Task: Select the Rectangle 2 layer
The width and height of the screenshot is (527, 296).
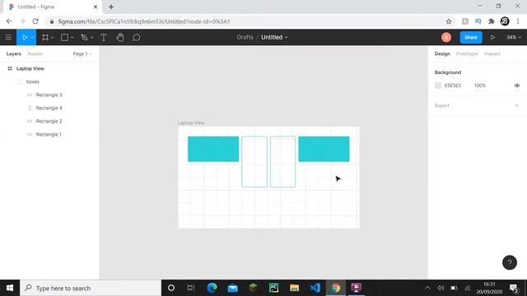Action: pos(49,121)
